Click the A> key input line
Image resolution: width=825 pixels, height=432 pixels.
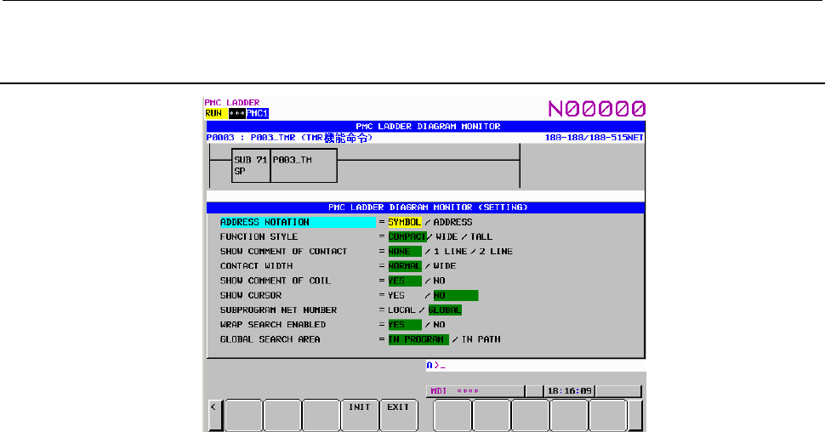tap(536, 366)
